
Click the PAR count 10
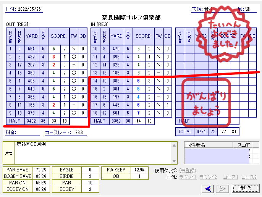click(x=90, y=183)
